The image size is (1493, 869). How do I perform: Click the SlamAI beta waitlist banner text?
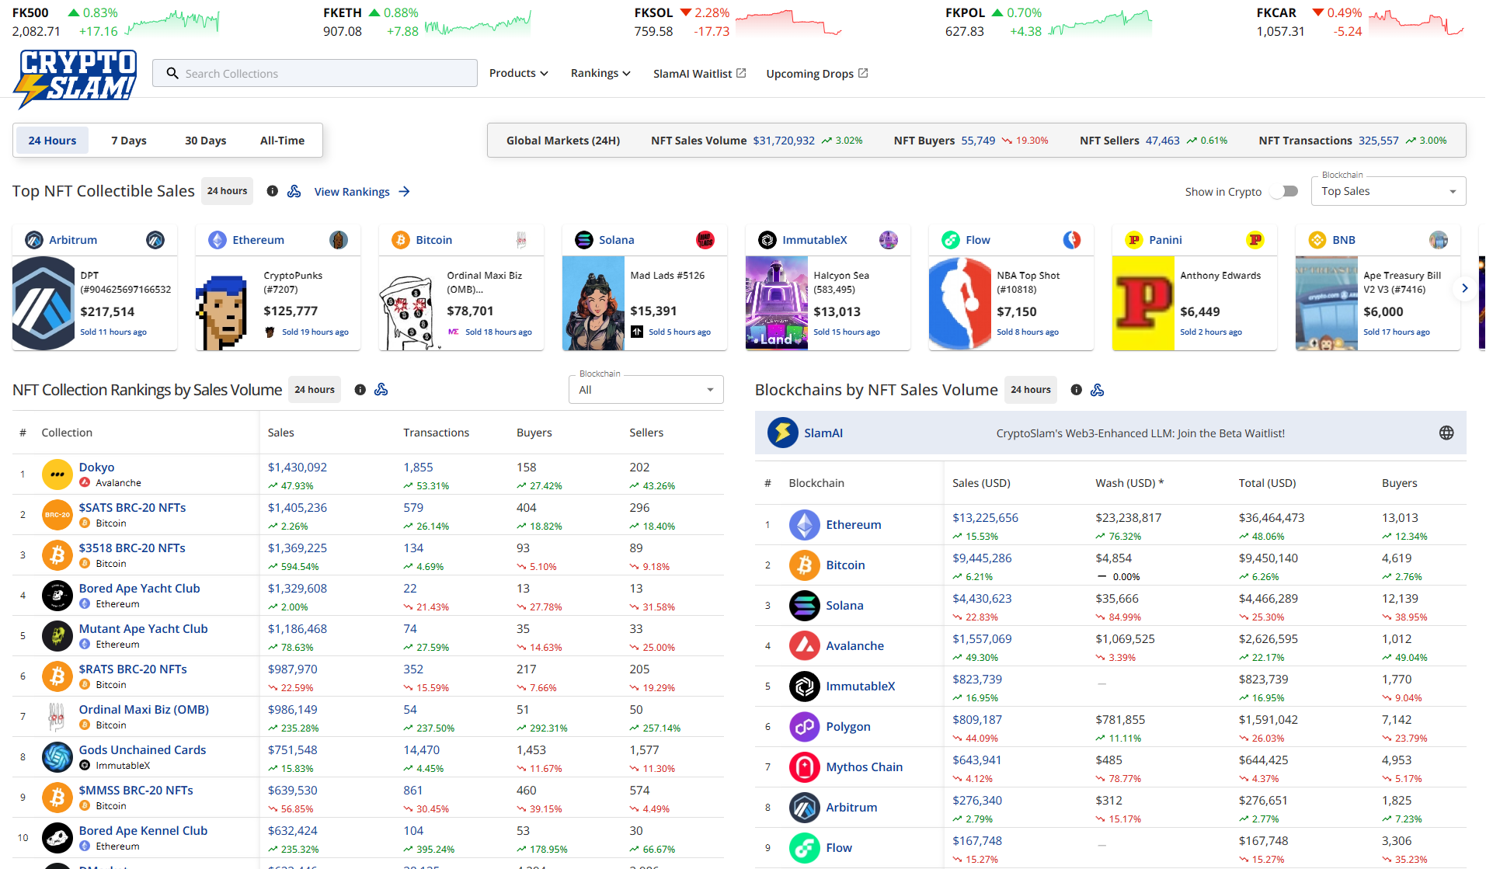(x=1140, y=433)
